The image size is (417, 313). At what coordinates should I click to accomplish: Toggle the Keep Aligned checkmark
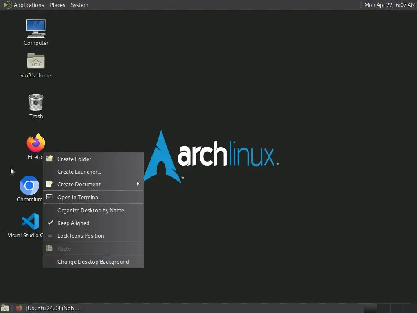50,223
